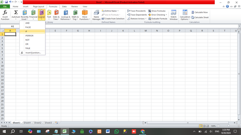
Task: Switch to the Data tab
Action: coord(64,6)
